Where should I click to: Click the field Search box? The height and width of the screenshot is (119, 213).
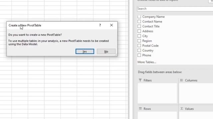tap(175, 9)
